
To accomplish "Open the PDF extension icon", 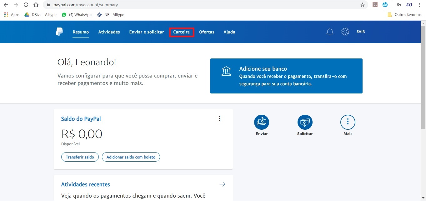I will (375, 5).
